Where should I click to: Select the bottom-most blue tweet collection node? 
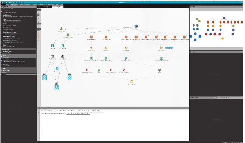coord(57,87)
